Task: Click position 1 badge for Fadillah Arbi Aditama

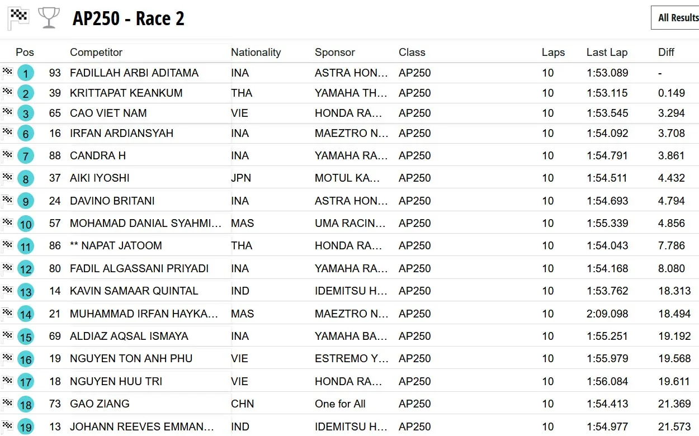Action: click(26, 73)
